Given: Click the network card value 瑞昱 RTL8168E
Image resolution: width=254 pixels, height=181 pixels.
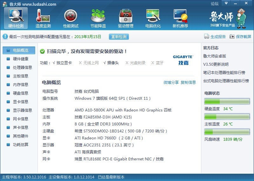Looking at the screenshot, I should click(119, 159).
